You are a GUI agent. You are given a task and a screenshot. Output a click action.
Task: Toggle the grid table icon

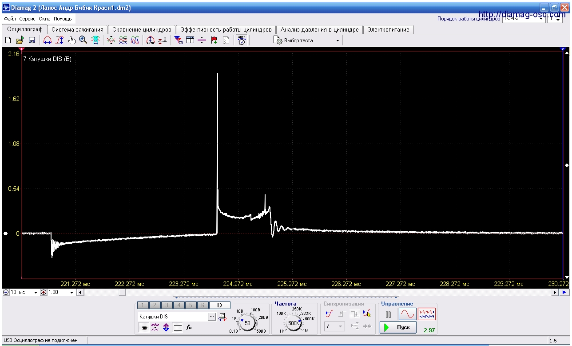(190, 40)
